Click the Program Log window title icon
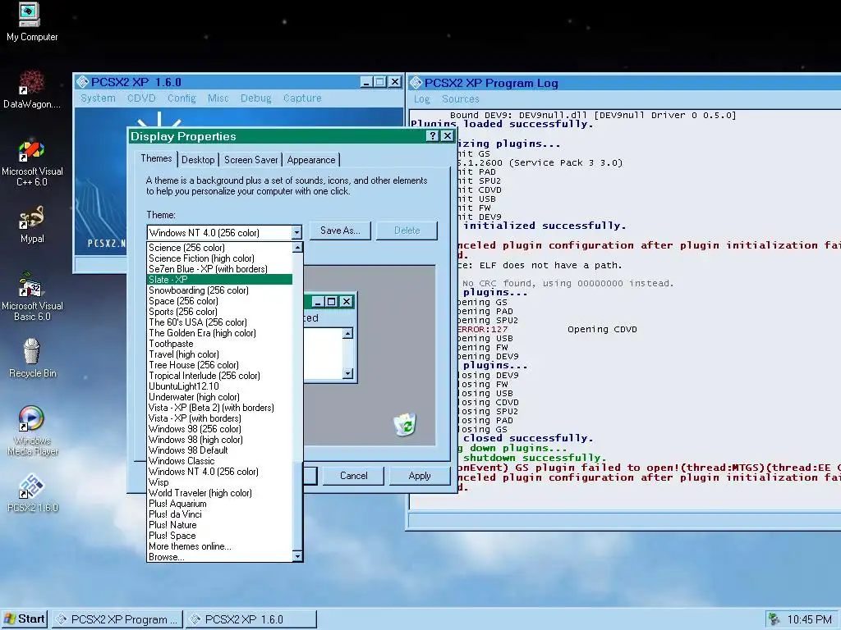This screenshot has height=630, width=841. 416,83
